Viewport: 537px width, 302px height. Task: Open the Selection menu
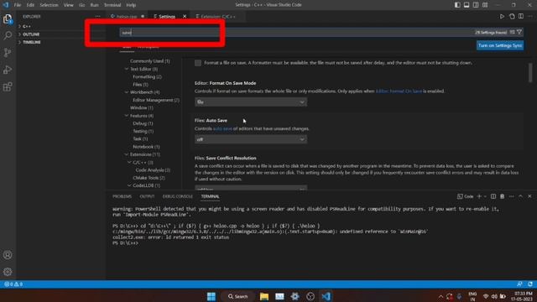click(49, 5)
